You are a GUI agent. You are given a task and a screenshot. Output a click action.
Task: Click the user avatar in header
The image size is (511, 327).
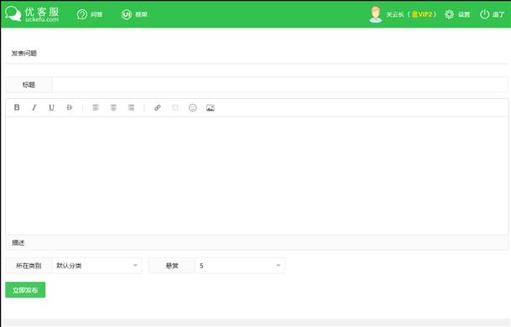coord(375,14)
